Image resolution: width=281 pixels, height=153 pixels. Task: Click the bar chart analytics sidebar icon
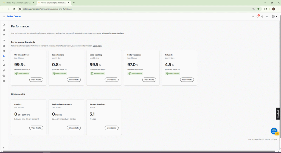coord(4,65)
